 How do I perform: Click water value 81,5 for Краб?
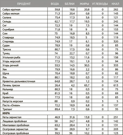57,93
